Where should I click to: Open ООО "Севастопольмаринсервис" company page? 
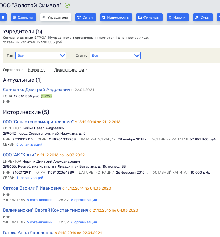38,122
